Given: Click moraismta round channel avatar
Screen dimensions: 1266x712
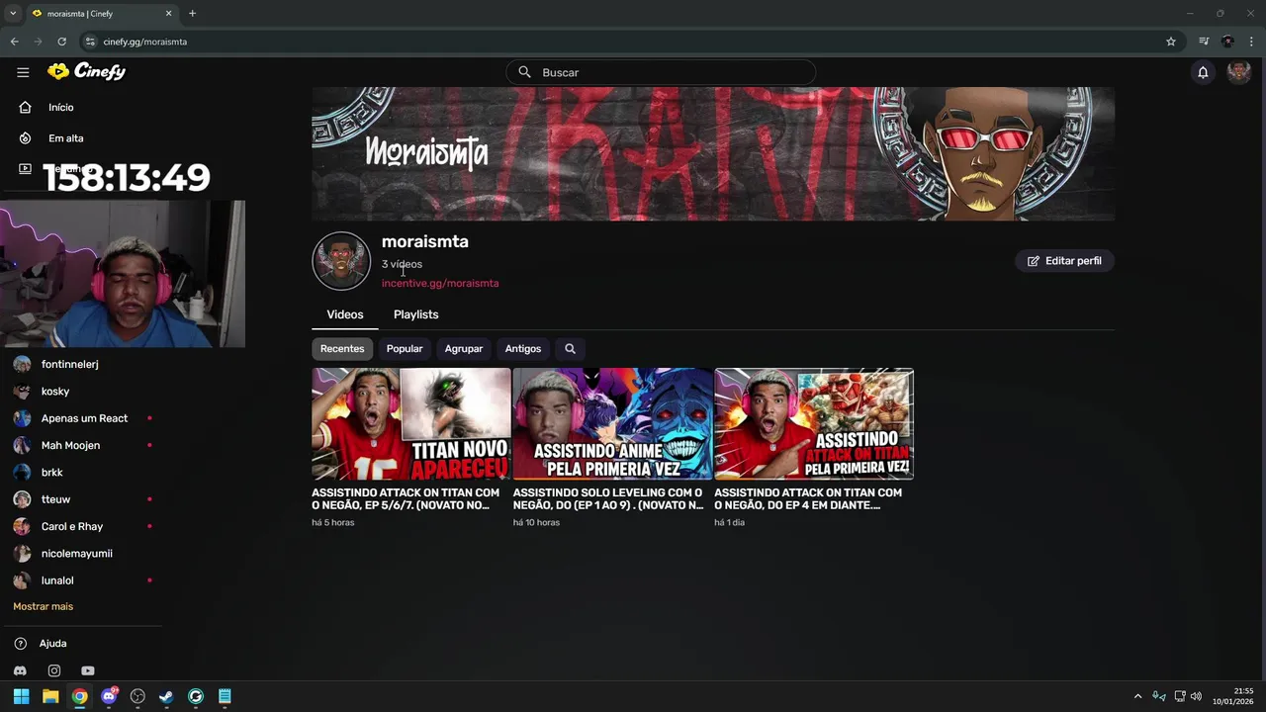Looking at the screenshot, I should coord(341,261).
